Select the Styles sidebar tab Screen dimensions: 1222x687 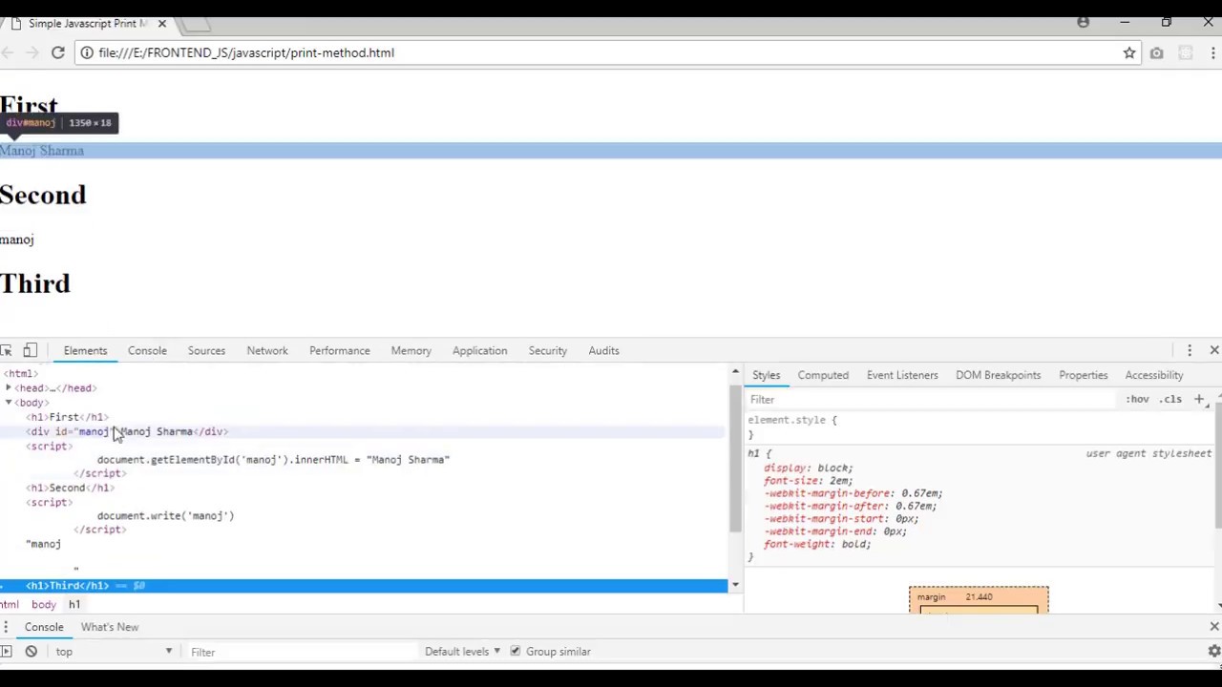point(766,375)
